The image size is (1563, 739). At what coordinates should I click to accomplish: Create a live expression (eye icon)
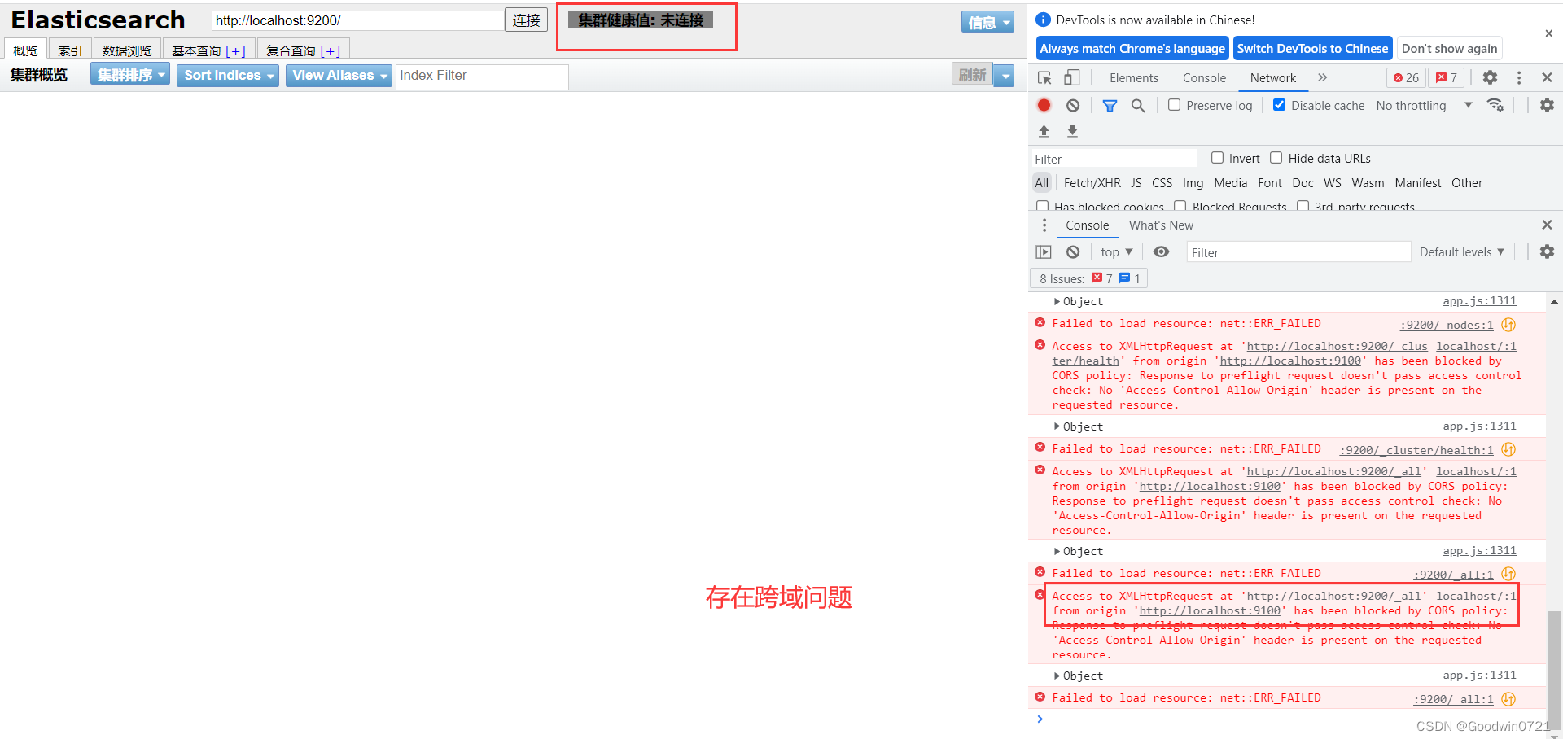tap(1161, 252)
